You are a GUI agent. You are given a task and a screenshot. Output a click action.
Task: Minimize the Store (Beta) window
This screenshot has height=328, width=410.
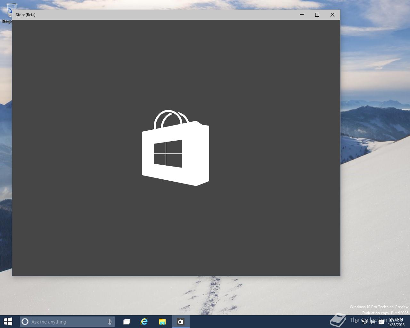[302, 15]
